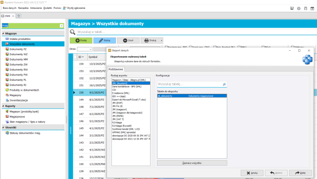Click the new tab plus icon next to mini
317x179 pixels.
pyautogui.click(x=19, y=16)
